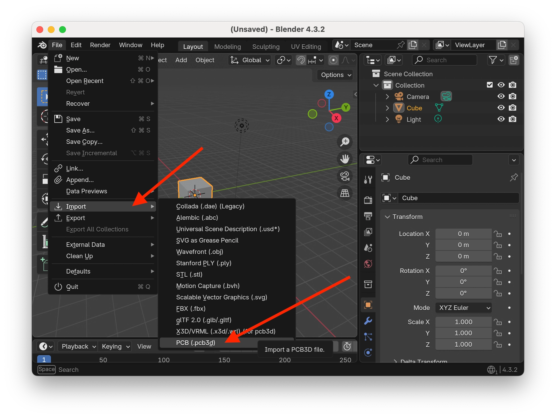The image size is (556, 418).
Task: Click Quit at the bottom of the menu
Action: coord(73,286)
